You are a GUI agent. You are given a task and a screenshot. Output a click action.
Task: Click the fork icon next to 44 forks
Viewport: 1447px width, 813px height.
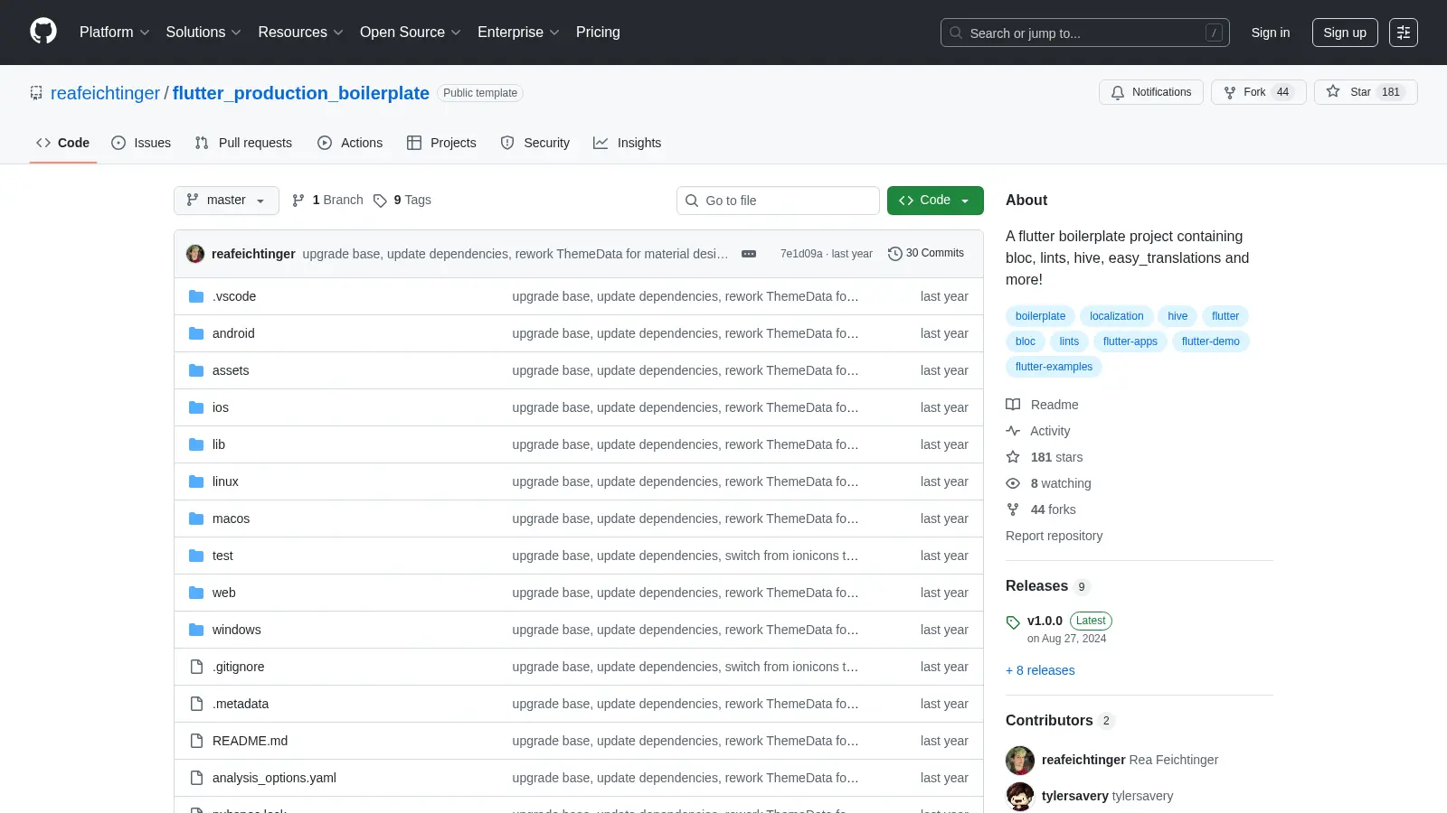1013,509
